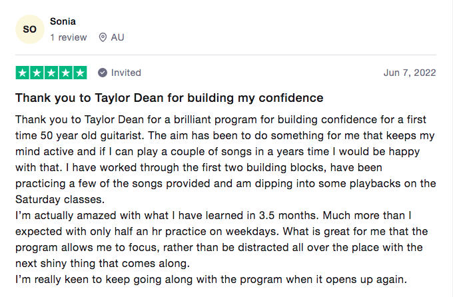
Task: Click the third green rating star
Action: (51, 73)
